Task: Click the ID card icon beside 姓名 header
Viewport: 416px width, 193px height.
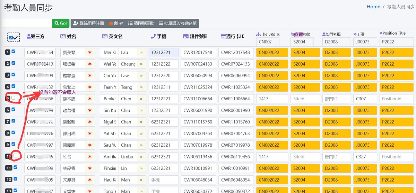Action: point(63,36)
